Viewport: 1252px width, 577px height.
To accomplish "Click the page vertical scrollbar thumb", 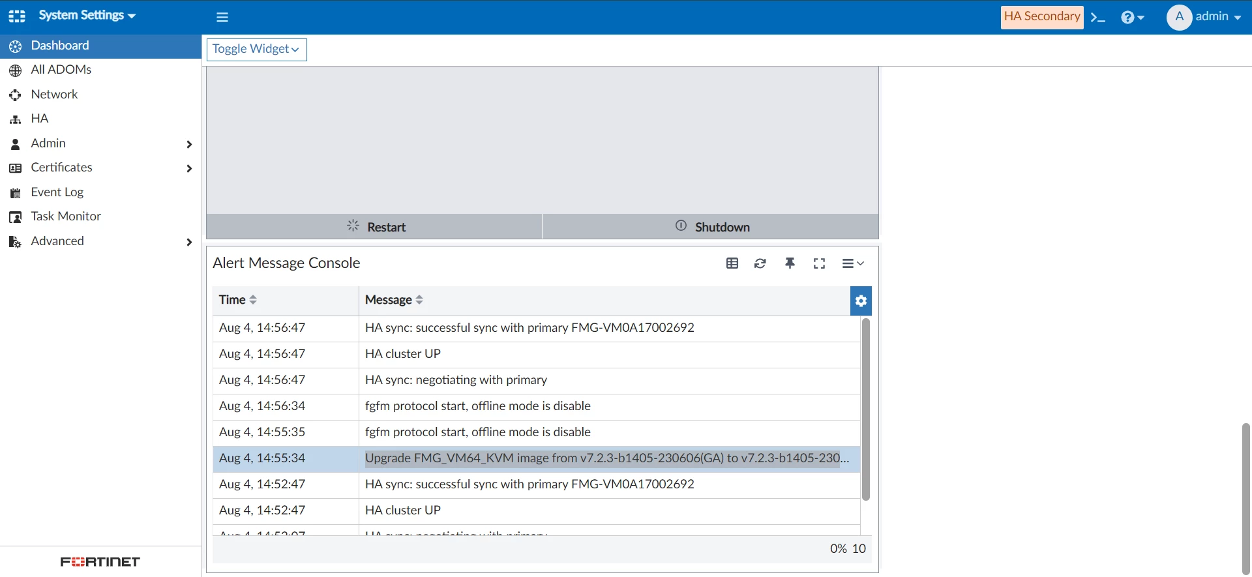I will (1246, 499).
